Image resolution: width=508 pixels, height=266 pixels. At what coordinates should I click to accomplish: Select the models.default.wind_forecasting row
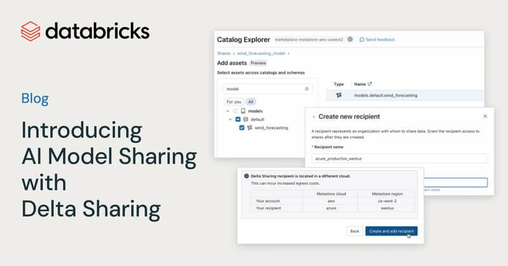click(x=404, y=95)
